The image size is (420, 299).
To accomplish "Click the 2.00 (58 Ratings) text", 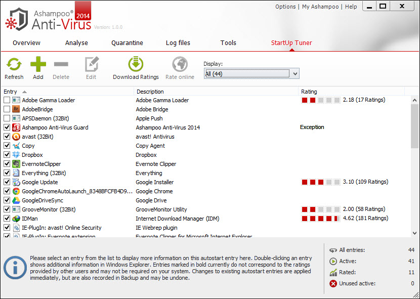I will (364, 209).
